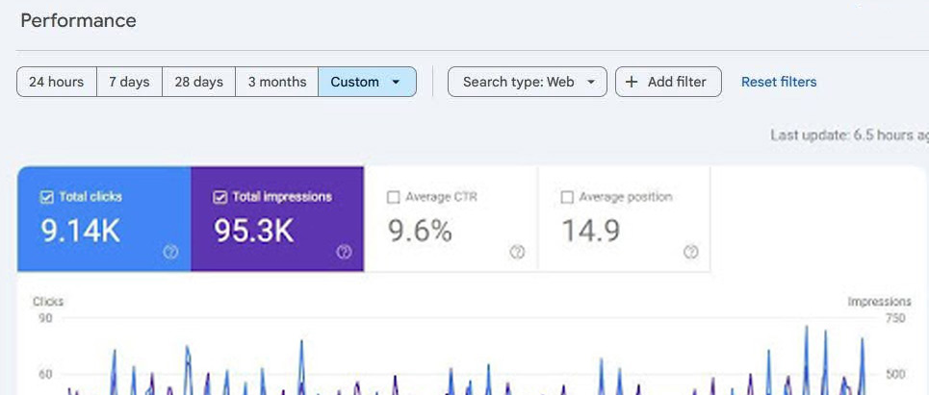This screenshot has height=395, width=929.
Task: Click help icon on Average position card
Action: click(x=690, y=252)
